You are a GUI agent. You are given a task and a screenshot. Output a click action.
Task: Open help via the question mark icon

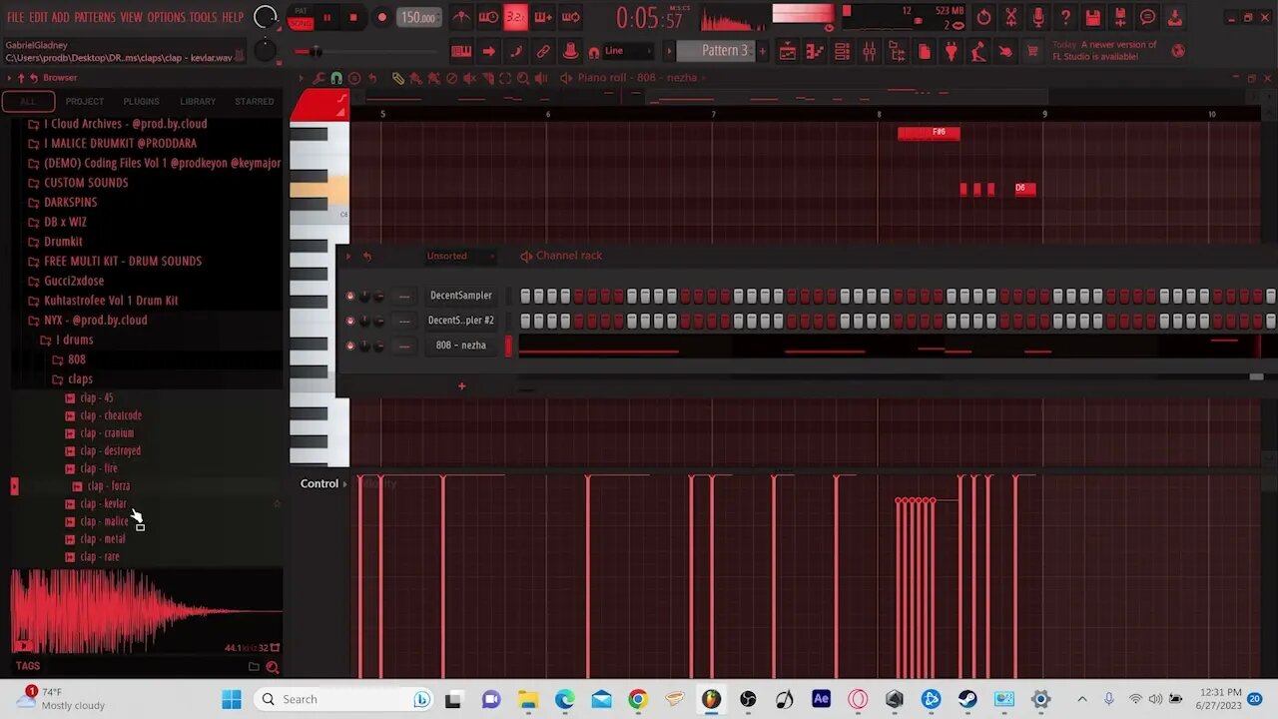[x=1065, y=18]
